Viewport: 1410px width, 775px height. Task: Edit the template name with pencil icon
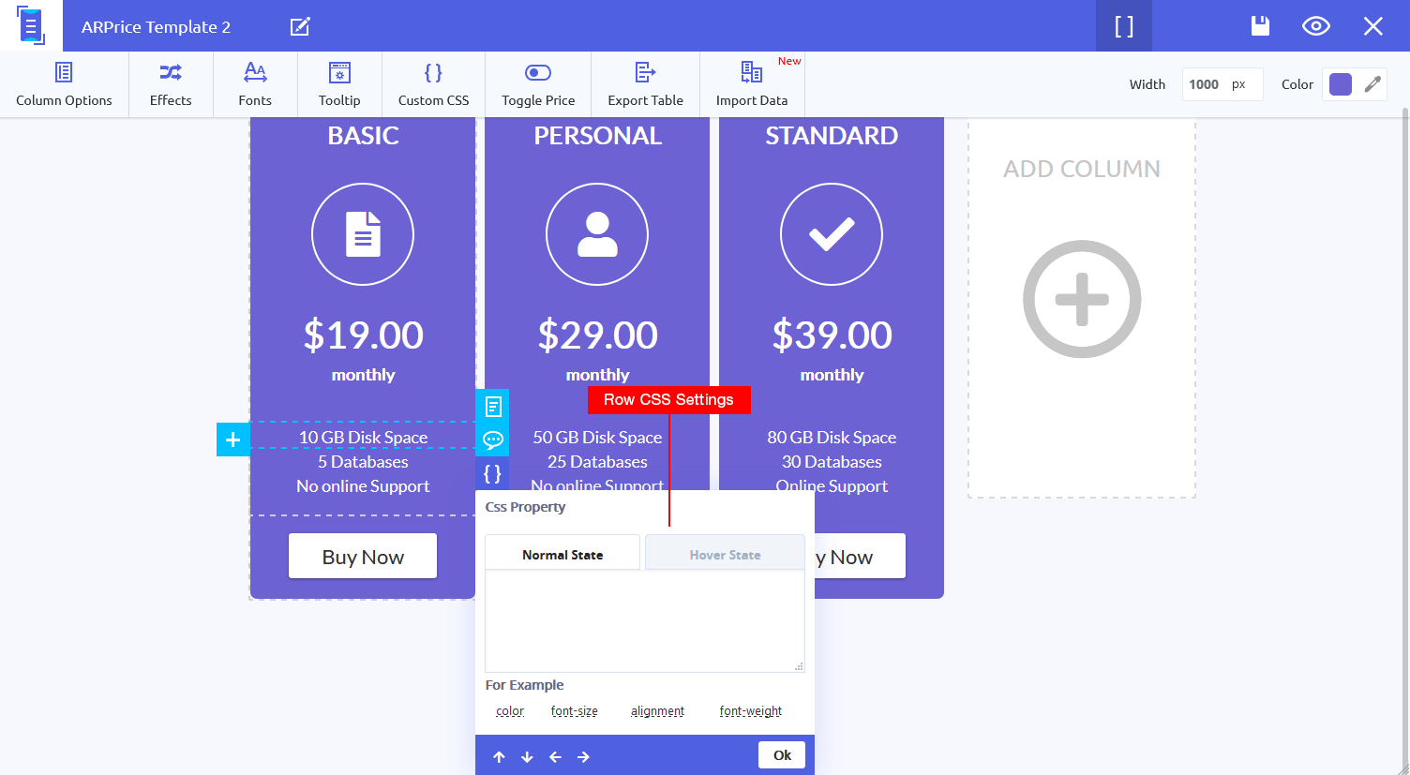point(300,26)
